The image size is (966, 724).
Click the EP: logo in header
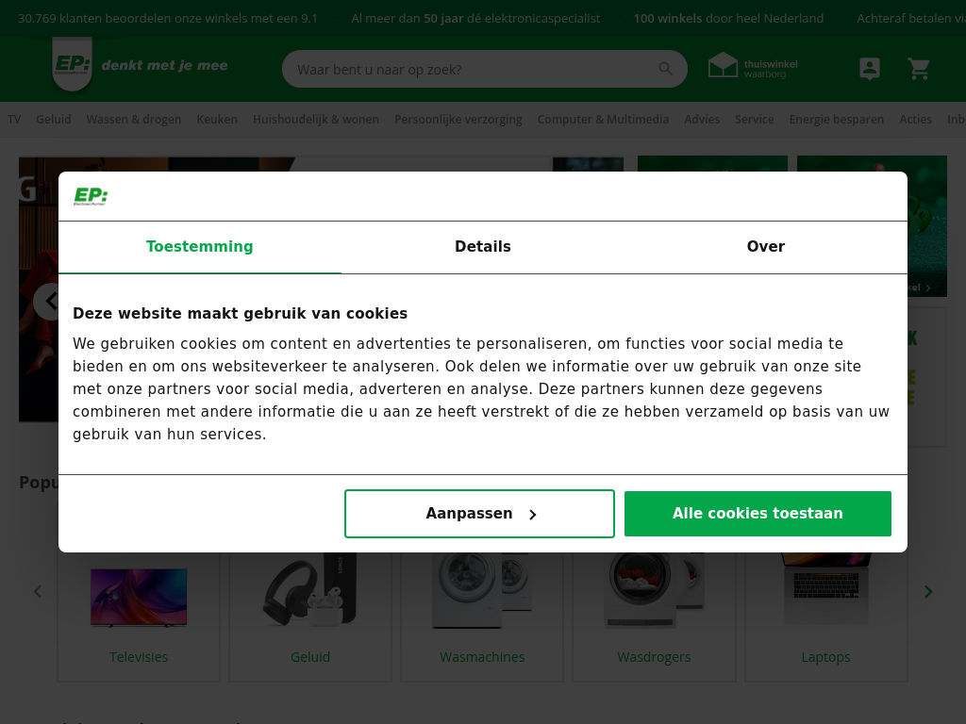[x=72, y=65]
